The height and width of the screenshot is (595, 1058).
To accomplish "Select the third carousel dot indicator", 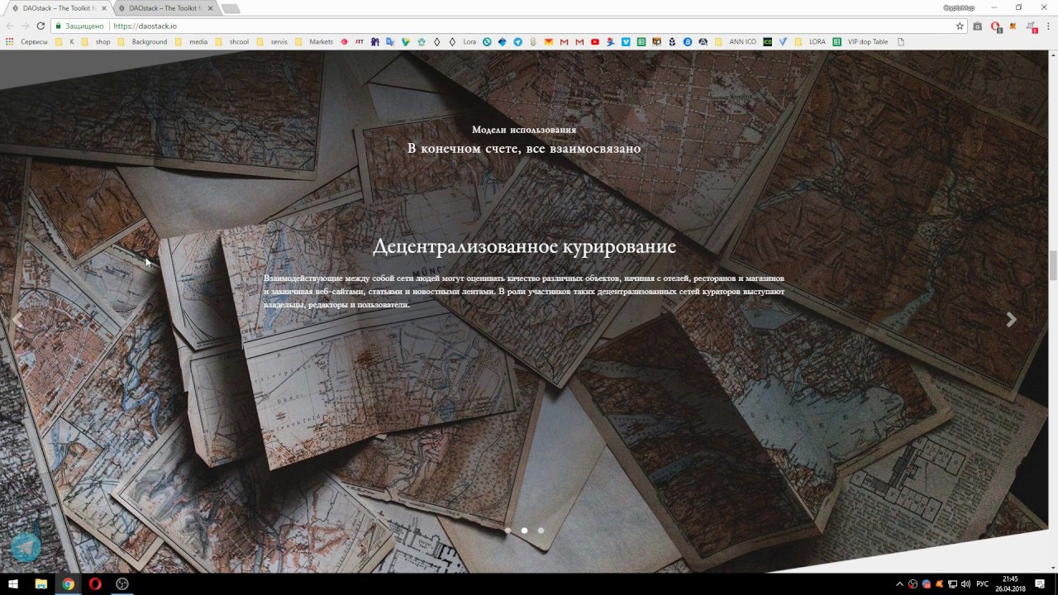I will (541, 531).
